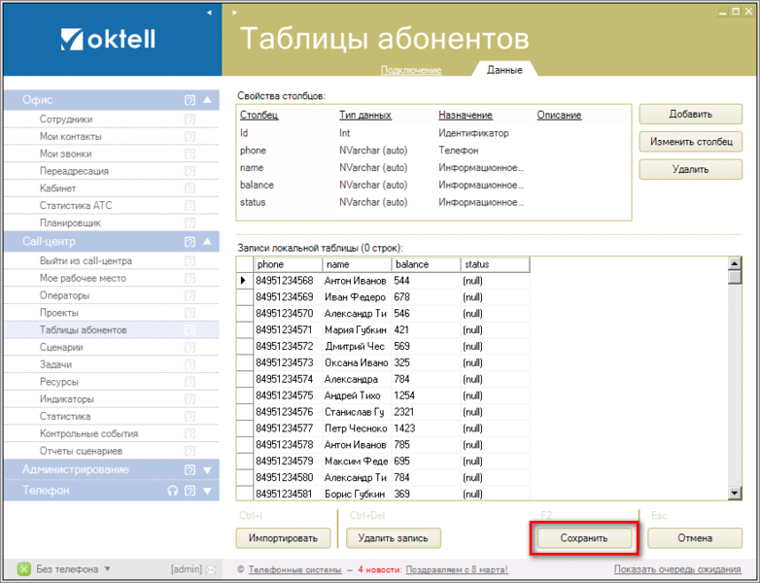Open help icon for Переадресация row
The height and width of the screenshot is (583, 760).
[190, 171]
